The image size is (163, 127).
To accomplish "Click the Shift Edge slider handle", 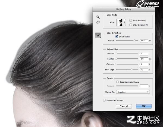I will click(x=131, y=69).
